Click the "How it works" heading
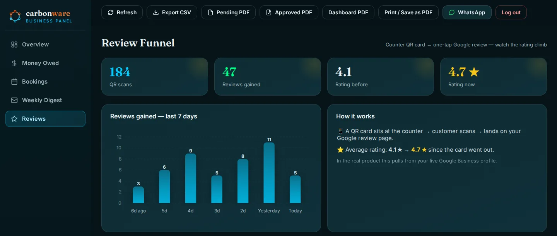The width and height of the screenshot is (557, 236). [x=355, y=116]
